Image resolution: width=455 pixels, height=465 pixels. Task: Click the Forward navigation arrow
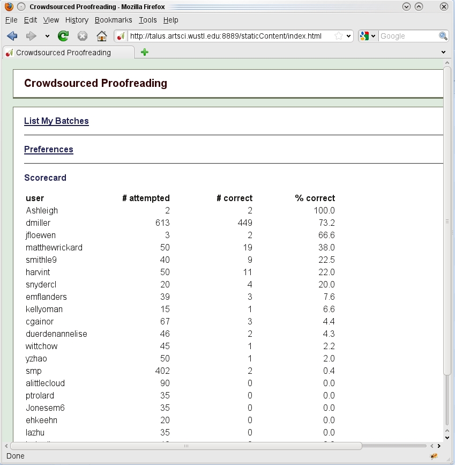[x=31, y=36]
